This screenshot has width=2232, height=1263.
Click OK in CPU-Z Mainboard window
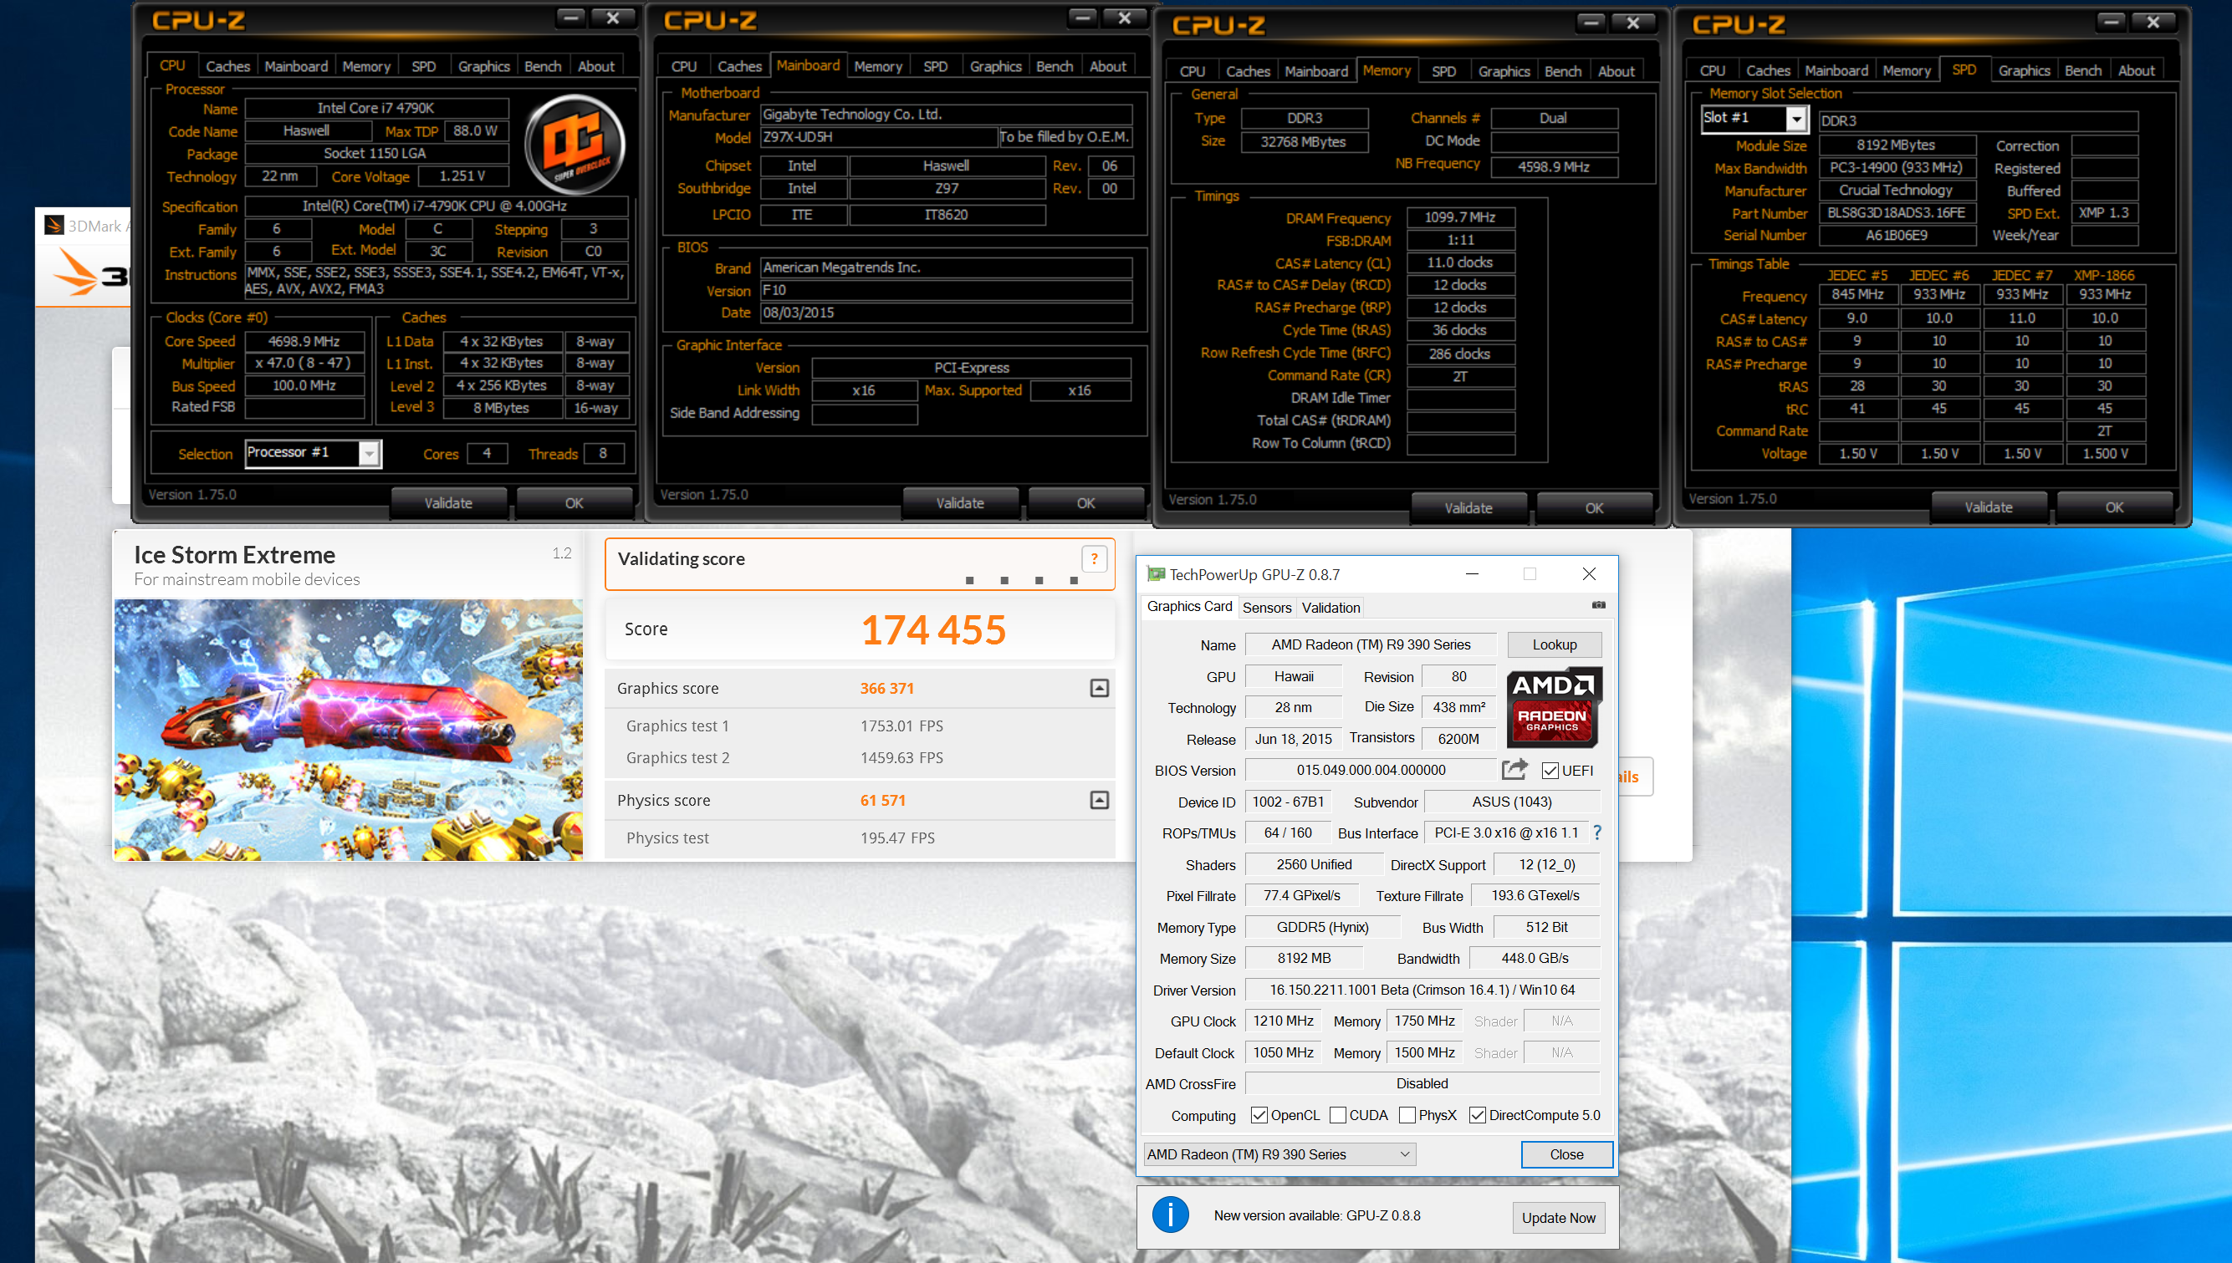(x=1085, y=502)
